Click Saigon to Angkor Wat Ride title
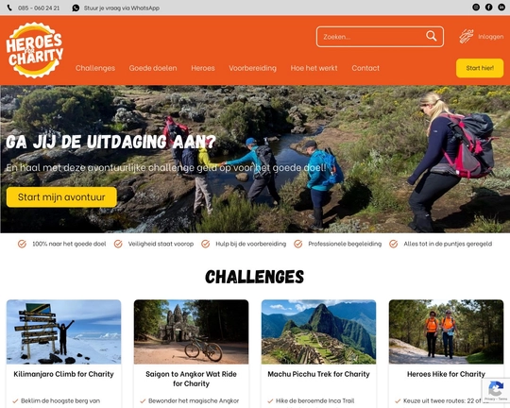Viewport: 510px width, 408px height. [191, 379]
